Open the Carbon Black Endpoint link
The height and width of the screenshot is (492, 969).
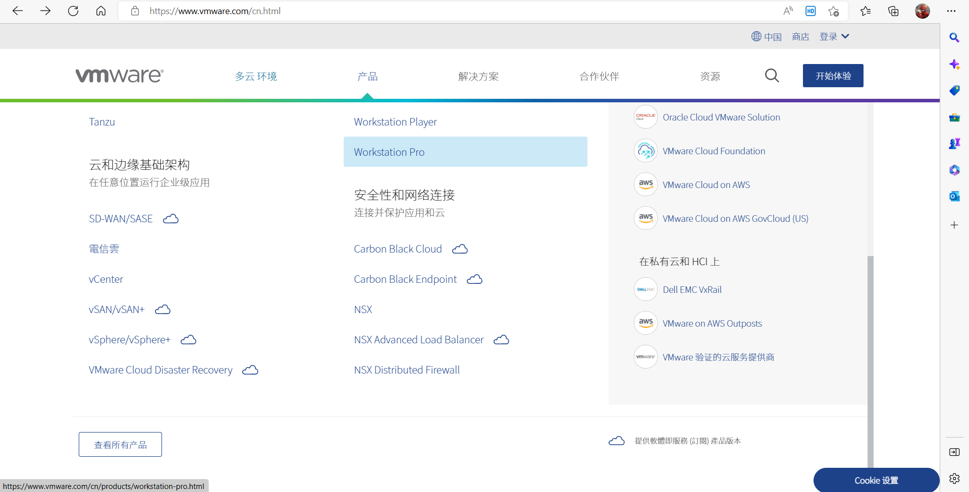tap(405, 279)
